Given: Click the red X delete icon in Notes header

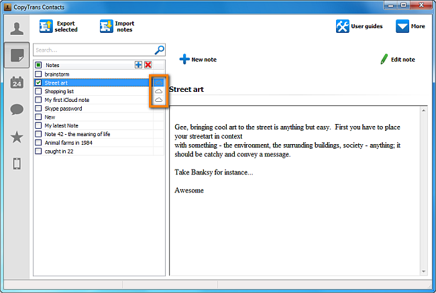Looking at the screenshot, I should tap(148, 65).
